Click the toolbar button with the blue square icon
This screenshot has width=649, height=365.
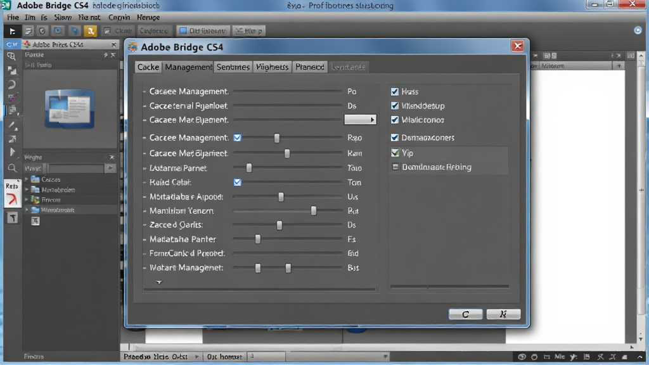tap(203, 31)
